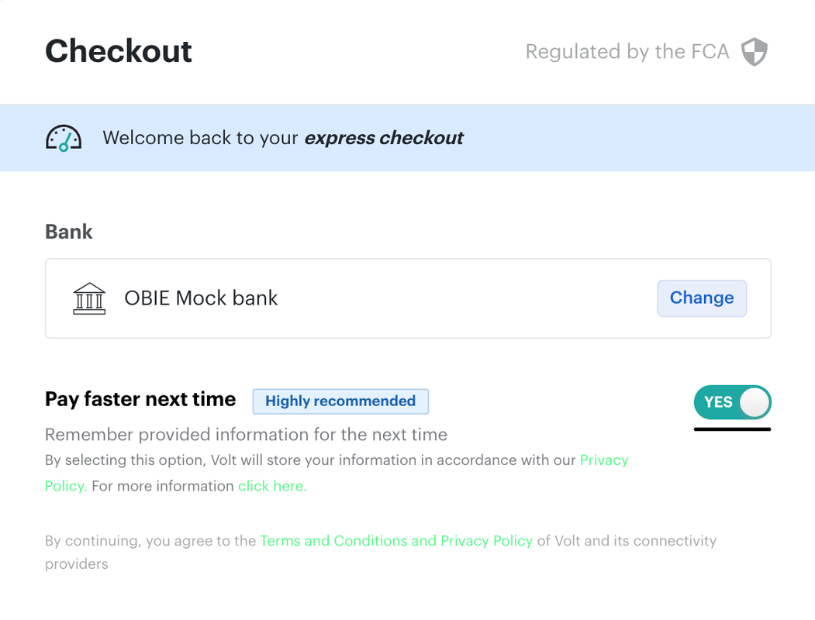
Task: Click the 'Regulated by the FCA' text
Action: (x=627, y=51)
